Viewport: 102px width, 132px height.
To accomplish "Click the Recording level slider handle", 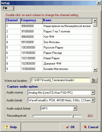I will [x=73, y=116].
